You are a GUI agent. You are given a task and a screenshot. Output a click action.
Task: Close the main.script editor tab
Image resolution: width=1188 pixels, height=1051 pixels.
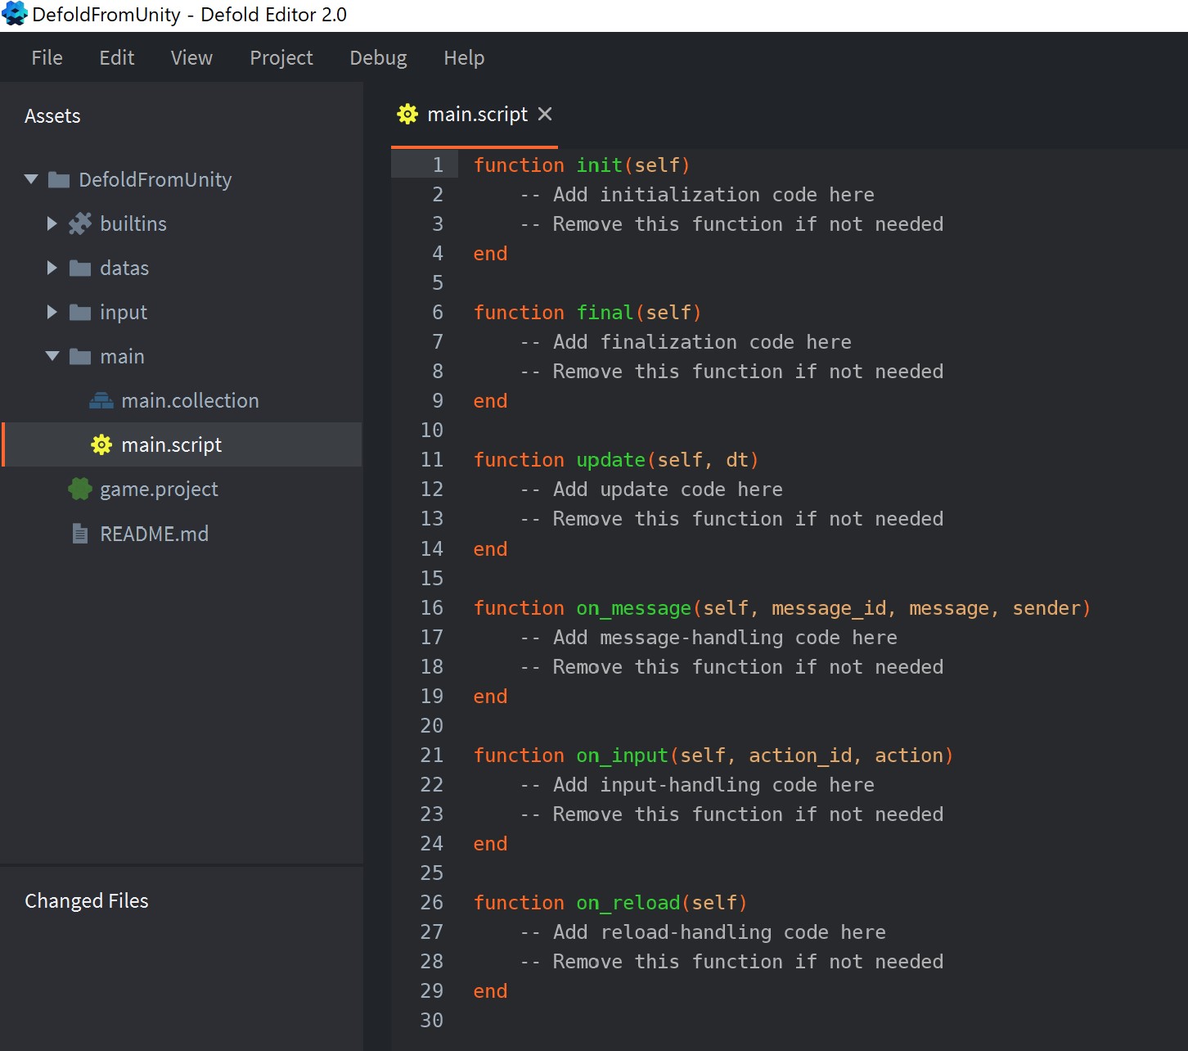[545, 114]
